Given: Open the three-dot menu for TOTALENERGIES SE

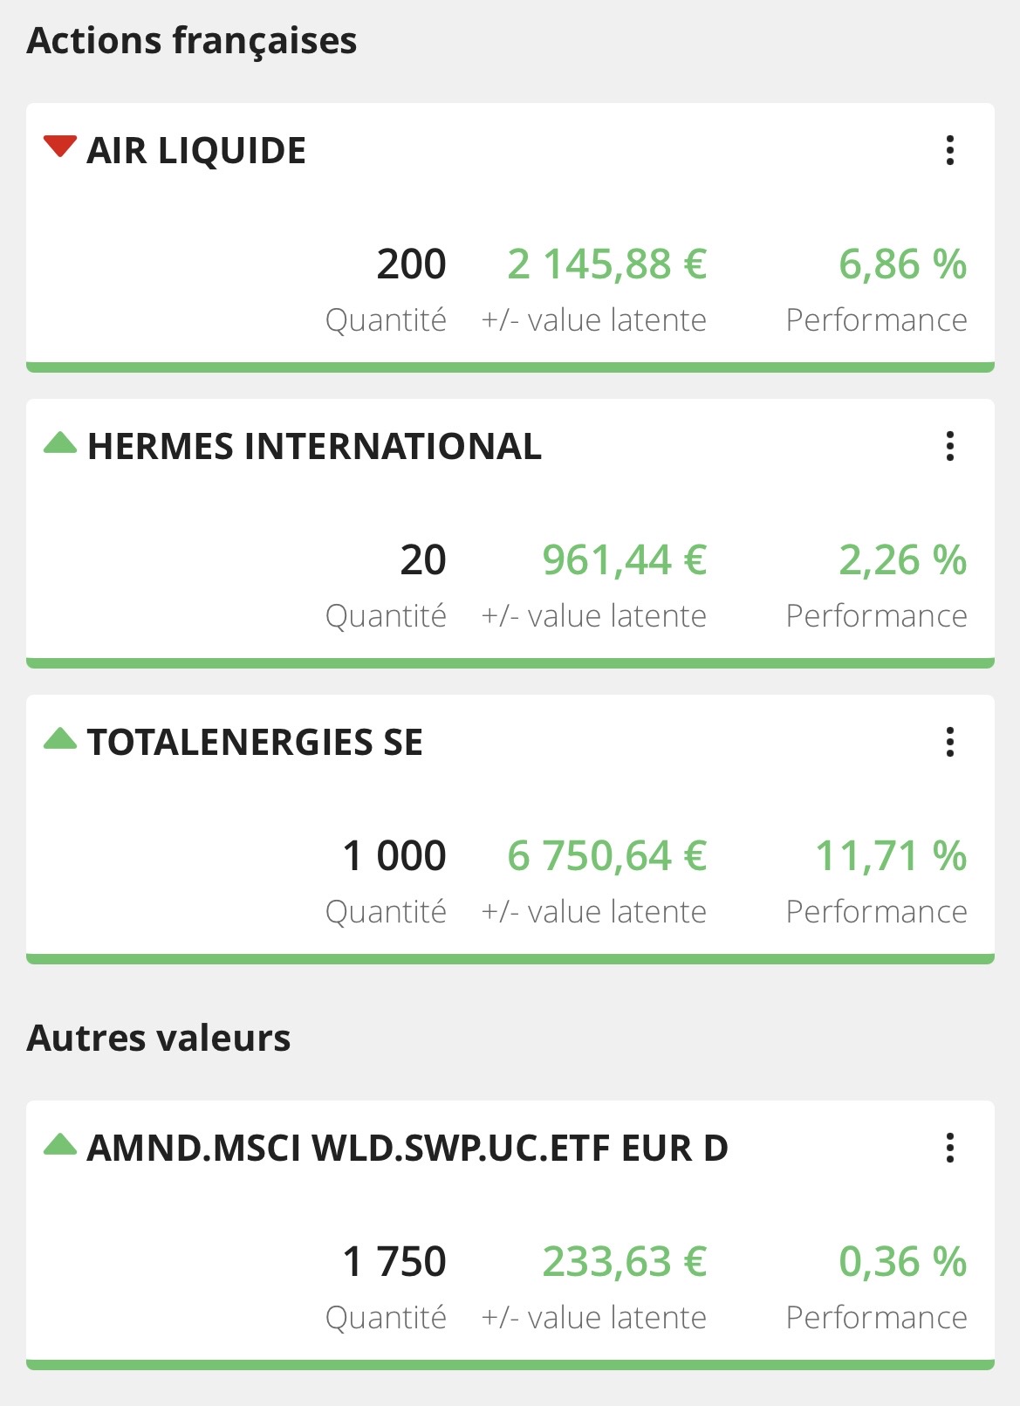Looking at the screenshot, I should pos(950,742).
